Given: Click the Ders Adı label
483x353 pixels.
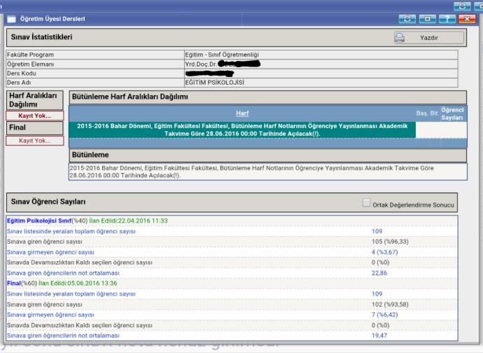Looking at the screenshot, I should (19, 83).
